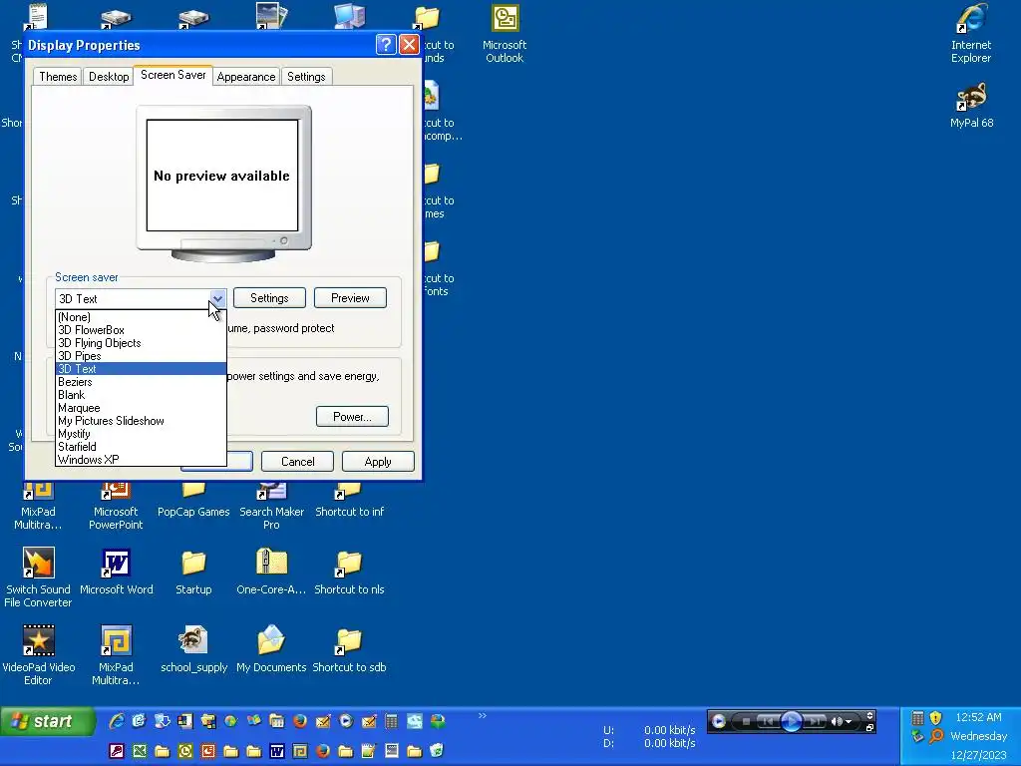The height and width of the screenshot is (766, 1021).
Task: Choose My Pictures Slideshow screen saver
Action: [141, 421]
